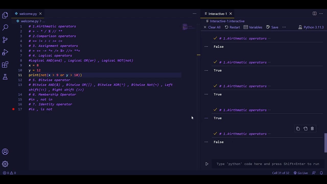Viewport: 327px width, 184px height.
Task: Select the welcome.py tab
Action: (x=28, y=14)
